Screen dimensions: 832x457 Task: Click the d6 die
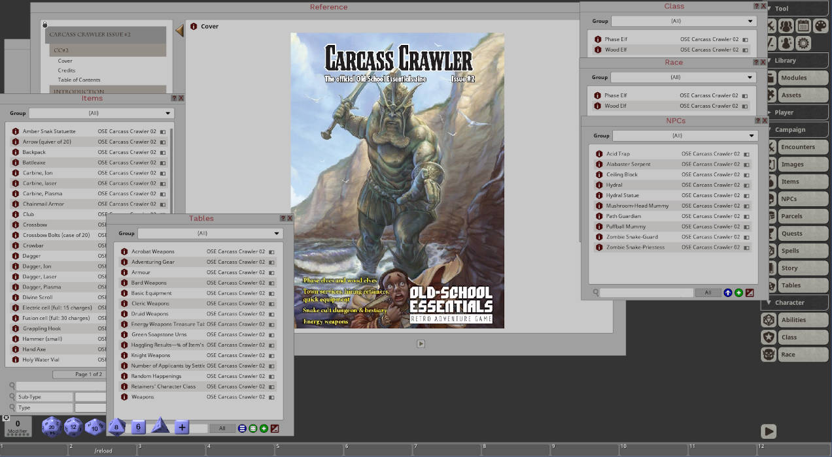tap(138, 427)
